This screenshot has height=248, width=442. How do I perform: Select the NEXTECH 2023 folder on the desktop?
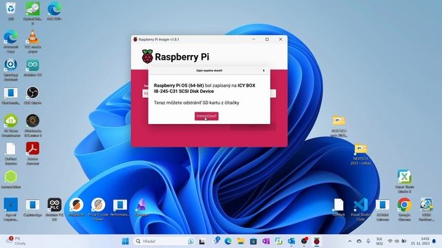tap(361, 154)
